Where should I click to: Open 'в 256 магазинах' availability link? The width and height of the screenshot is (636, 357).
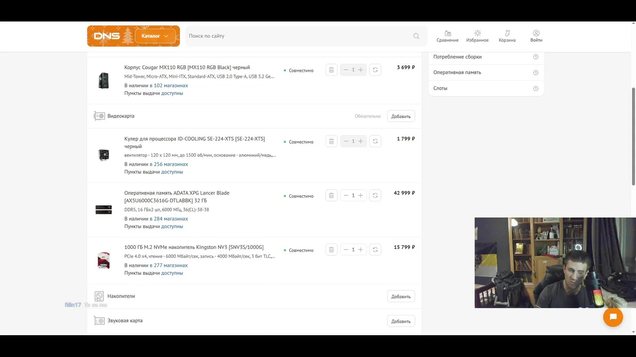click(169, 164)
